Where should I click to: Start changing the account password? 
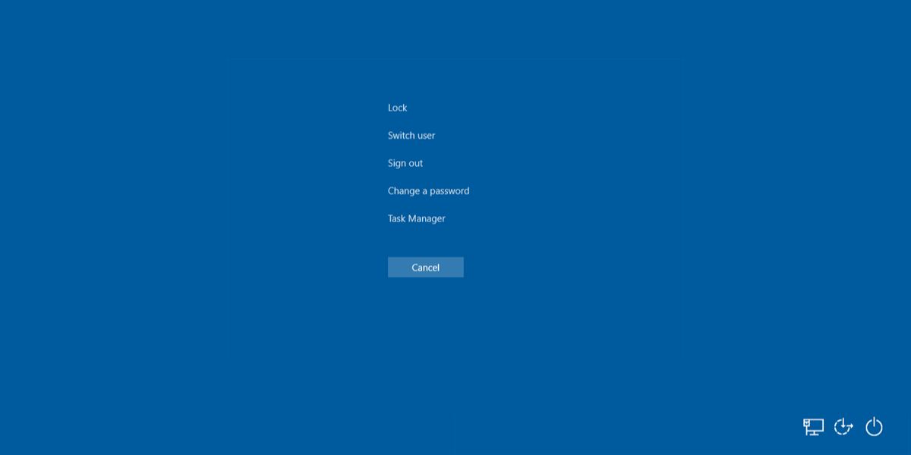point(428,191)
